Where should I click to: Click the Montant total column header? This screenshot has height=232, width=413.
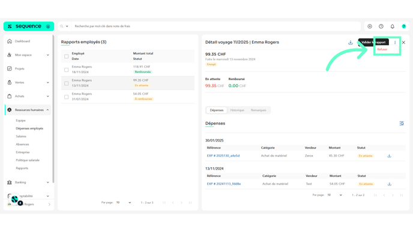(143, 53)
